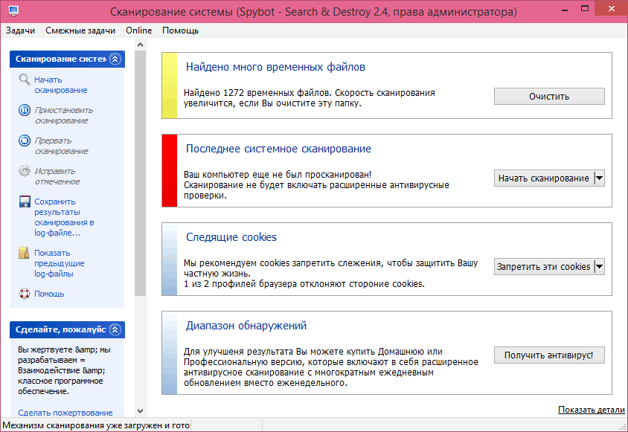Open Показать предыдущие log-файлы link

point(60,263)
